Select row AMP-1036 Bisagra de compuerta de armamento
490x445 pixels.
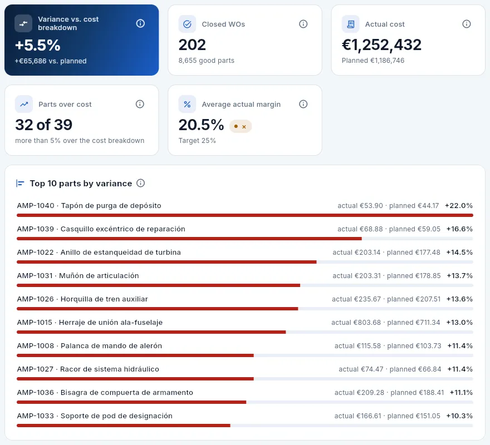(x=244, y=396)
